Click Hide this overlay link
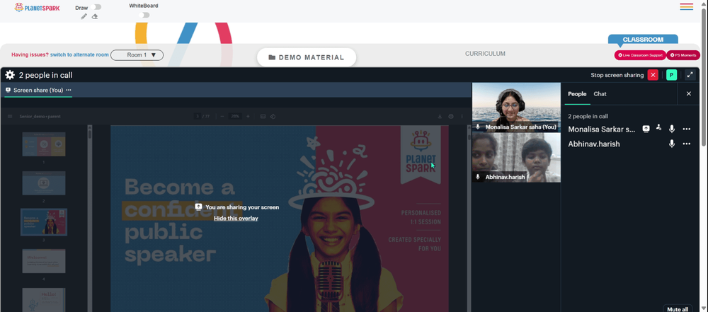This screenshot has width=708, height=312. point(236,218)
